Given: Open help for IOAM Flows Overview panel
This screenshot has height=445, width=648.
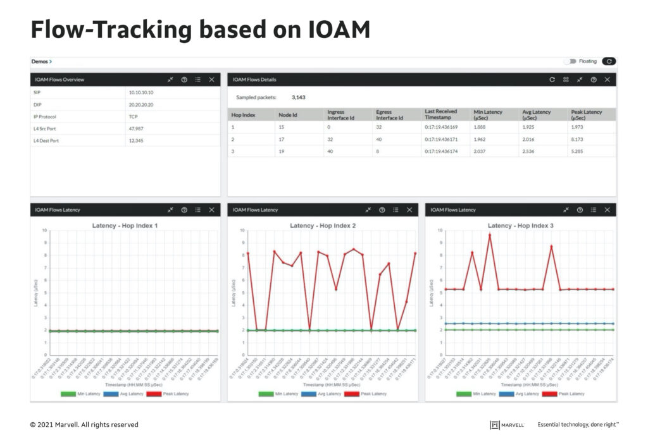Looking at the screenshot, I should [x=184, y=80].
